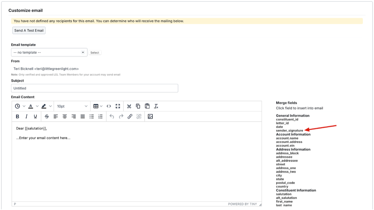Toggle underline text formatting
Image resolution: width=374 pixels, height=210 pixels.
(35, 117)
